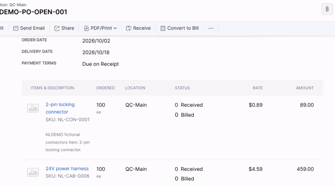This screenshot has width=335, height=186.
Task: Click QC-Main location for the 2-pin connector
Action: (x=136, y=105)
